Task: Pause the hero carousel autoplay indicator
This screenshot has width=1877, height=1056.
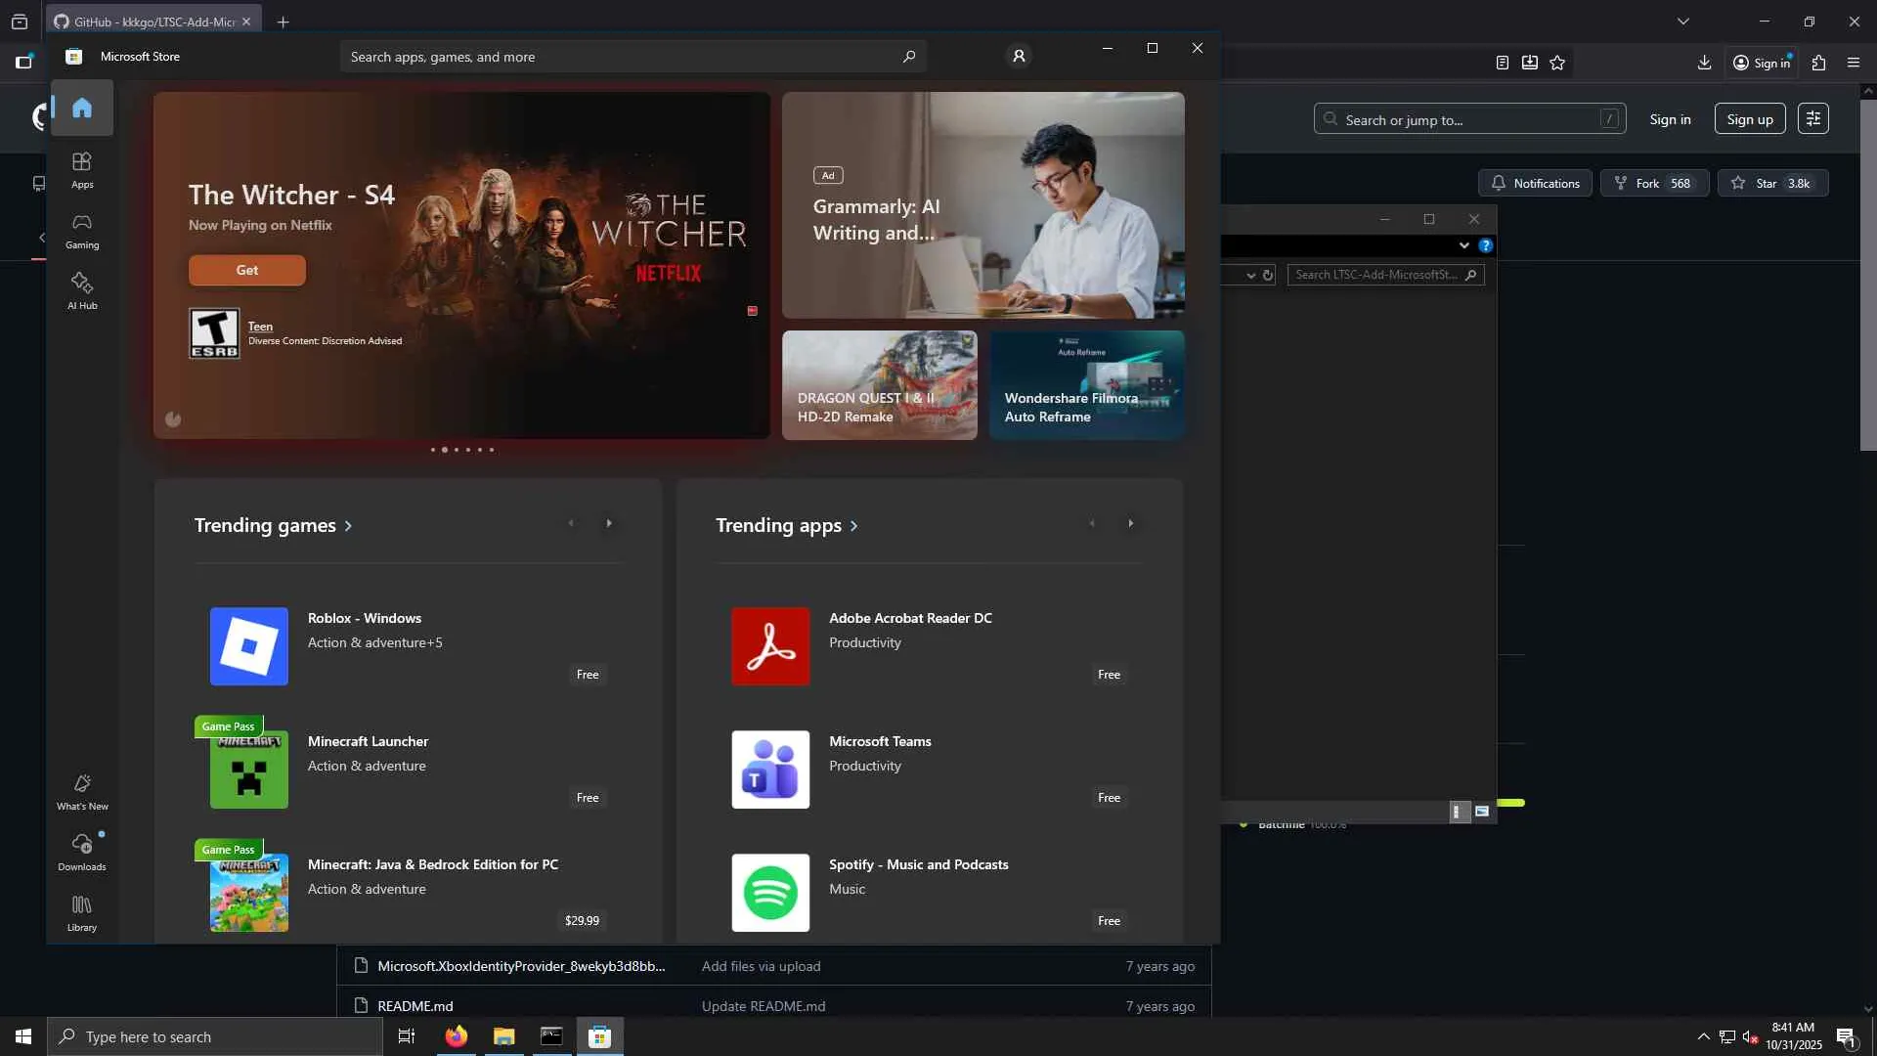Action: point(173,419)
